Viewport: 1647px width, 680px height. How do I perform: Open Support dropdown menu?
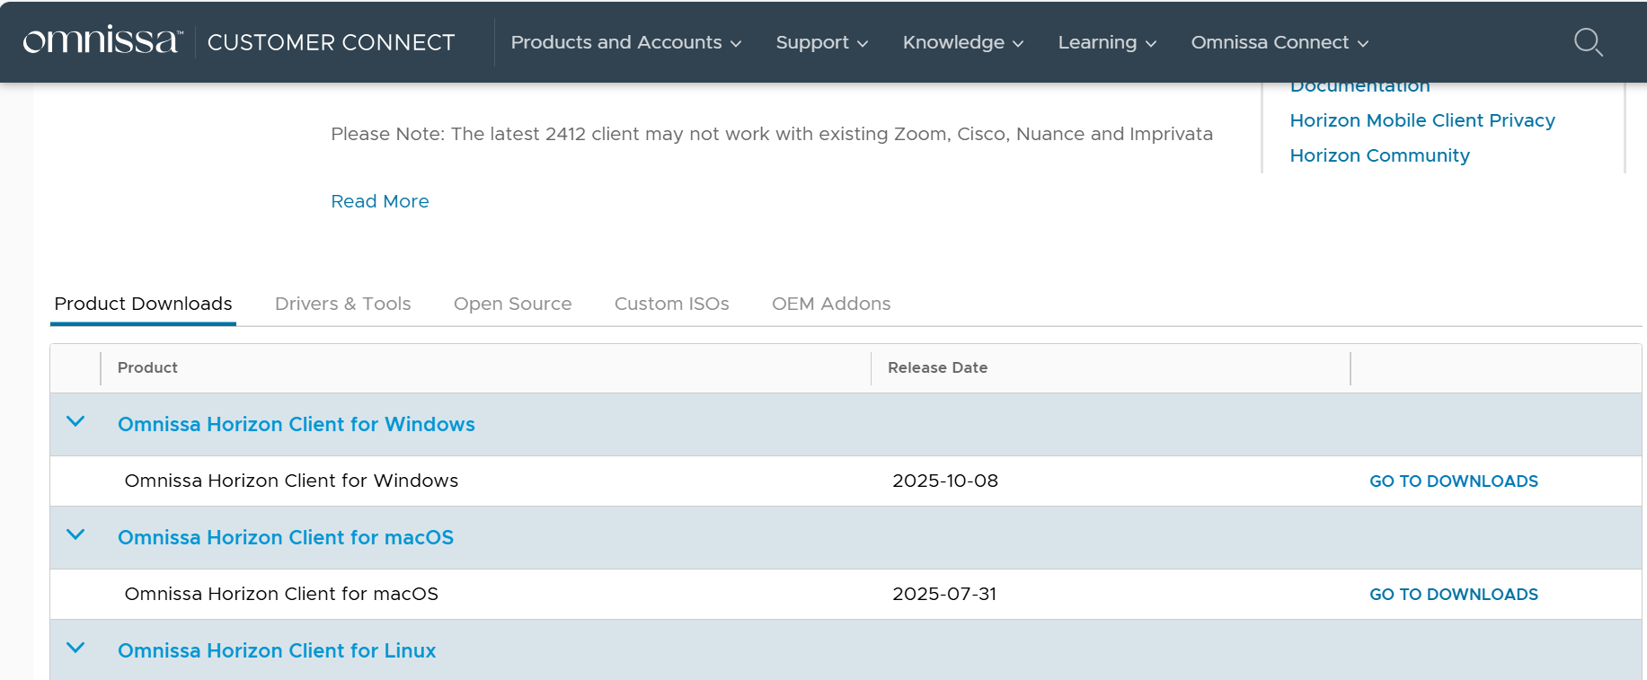tap(821, 42)
